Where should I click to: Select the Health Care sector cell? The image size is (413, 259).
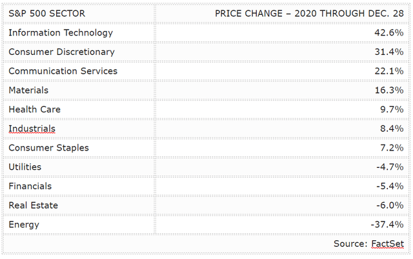pyautogui.click(x=34, y=110)
